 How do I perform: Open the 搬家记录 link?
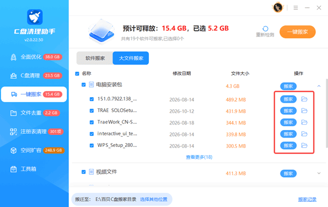coord(307,199)
